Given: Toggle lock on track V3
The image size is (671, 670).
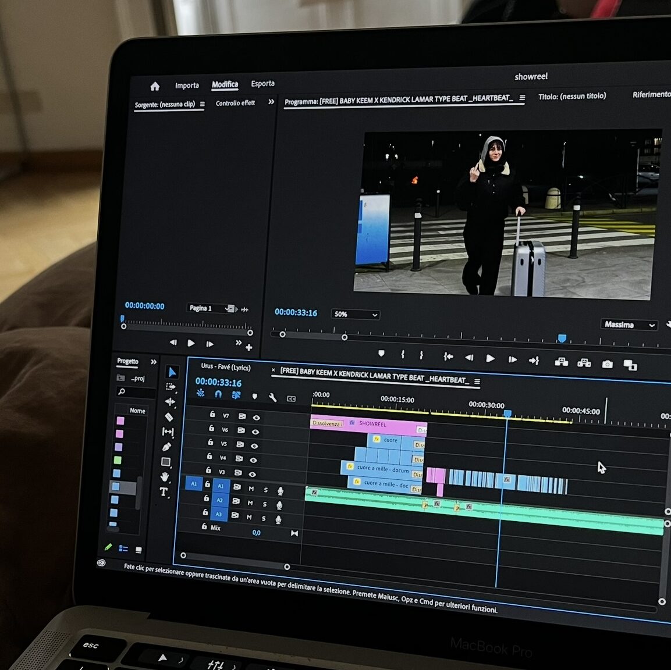Looking at the screenshot, I should 208,470.
